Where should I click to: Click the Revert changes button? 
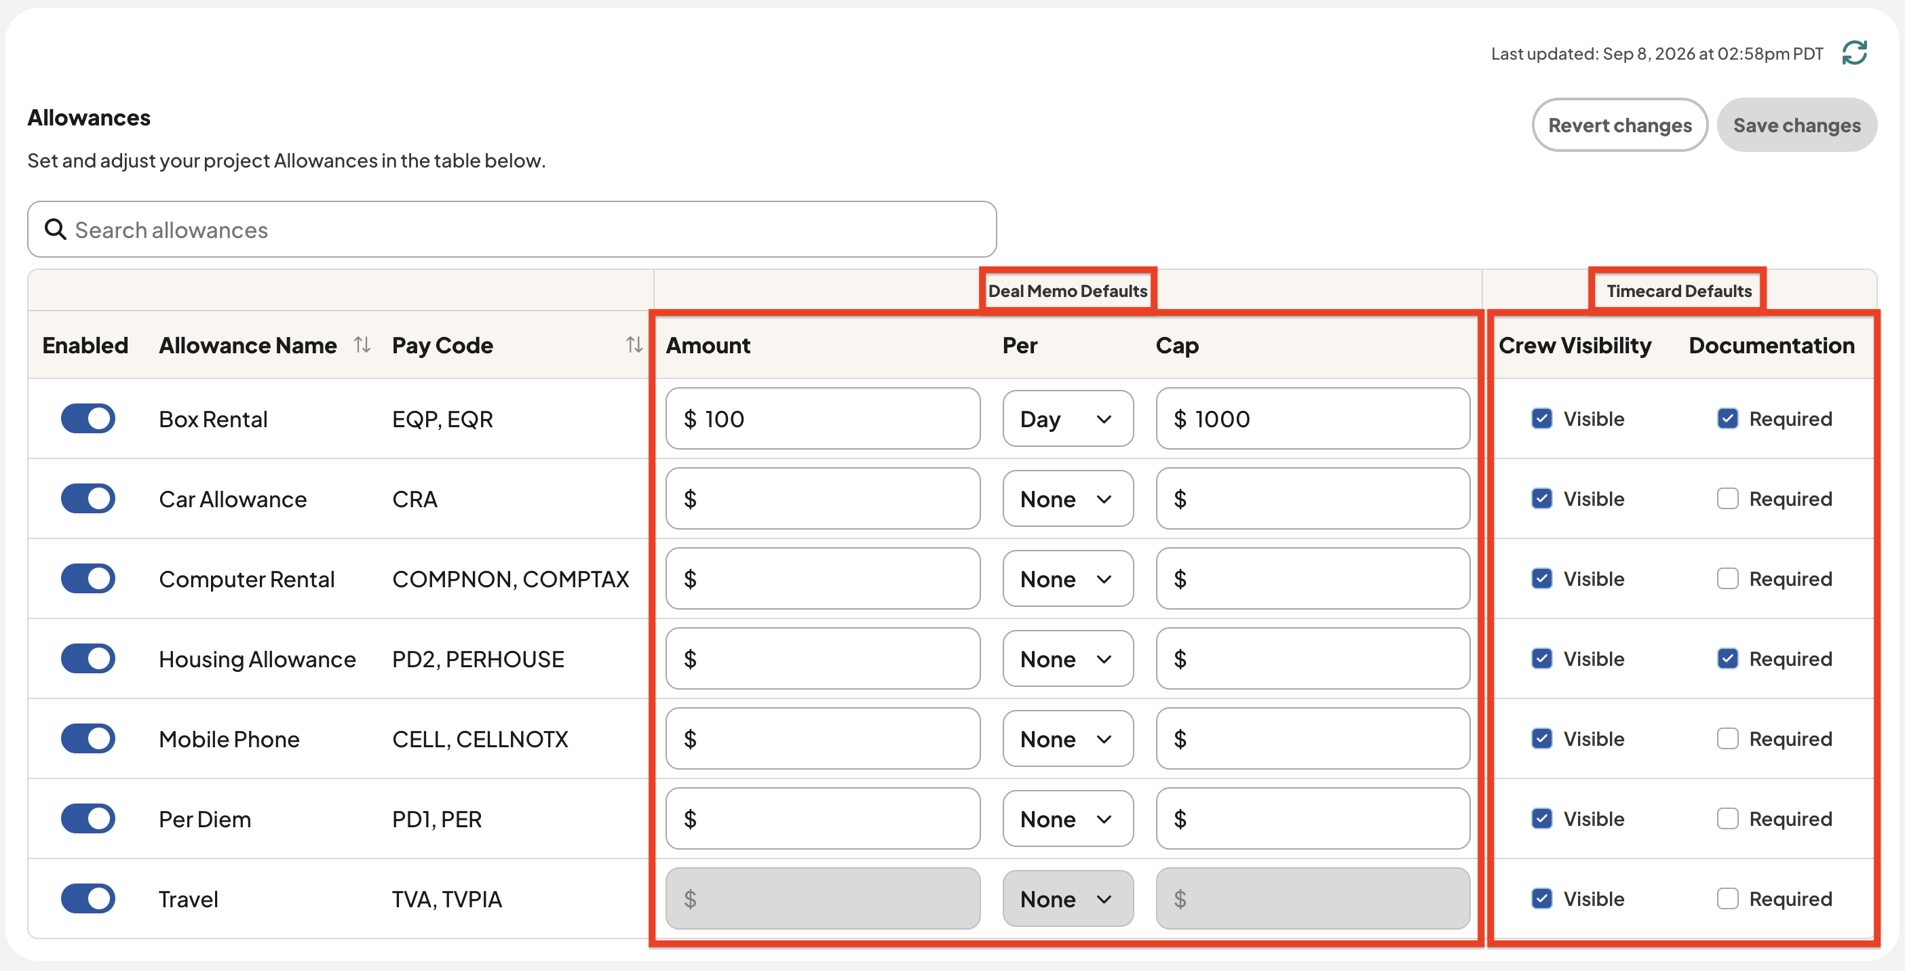coord(1619,125)
